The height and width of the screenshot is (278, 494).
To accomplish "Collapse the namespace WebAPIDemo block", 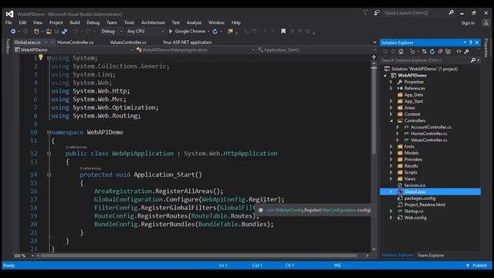I will coord(49,132).
